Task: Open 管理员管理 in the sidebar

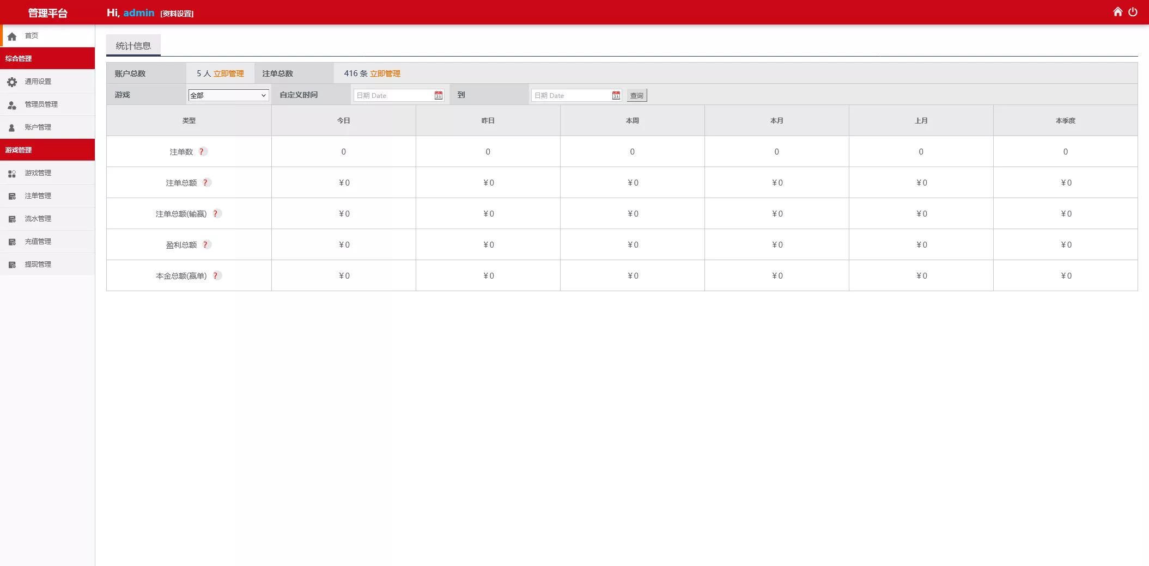Action: click(x=47, y=104)
